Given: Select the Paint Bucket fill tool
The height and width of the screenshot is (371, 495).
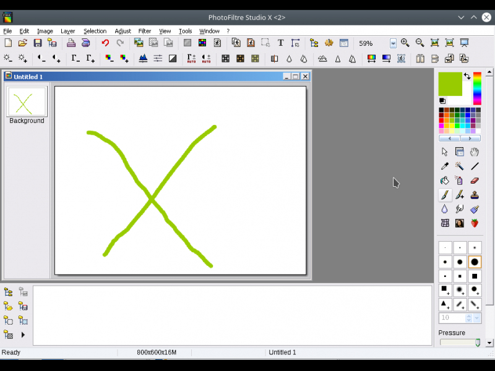Looking at the screenshot, I should (444, 181).
